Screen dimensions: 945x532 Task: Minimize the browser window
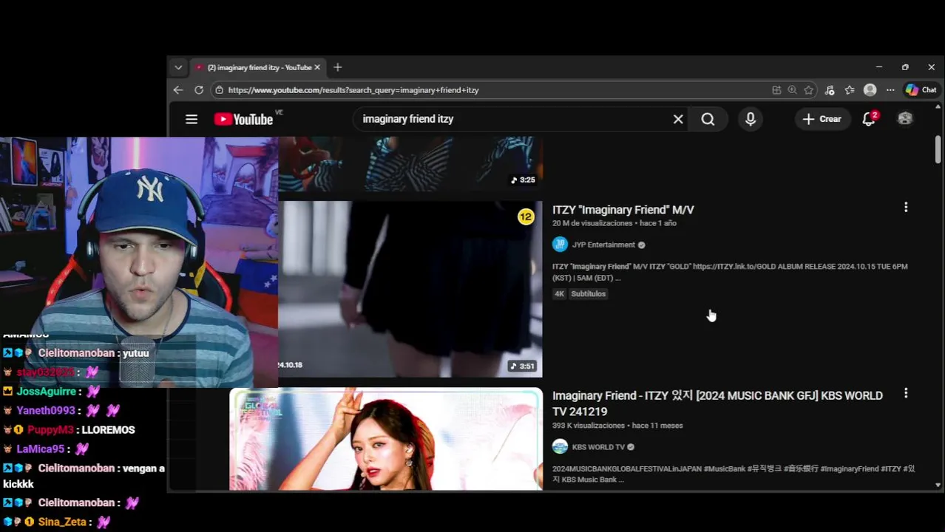point(879,67)
